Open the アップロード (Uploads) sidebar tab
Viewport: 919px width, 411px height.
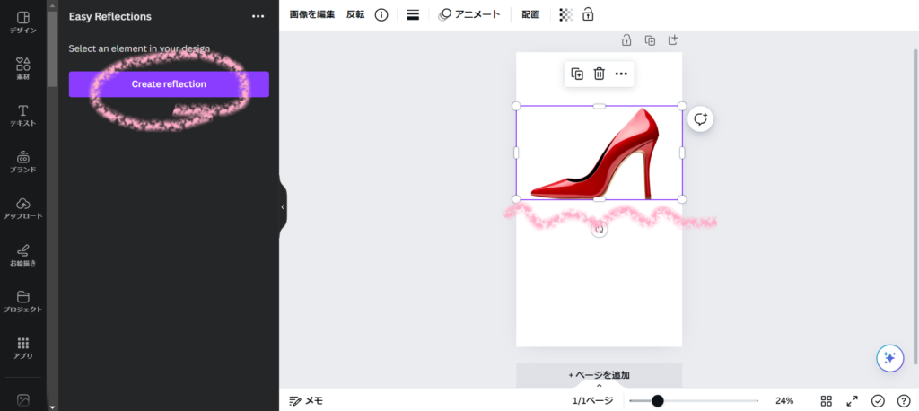pos(22,208)
